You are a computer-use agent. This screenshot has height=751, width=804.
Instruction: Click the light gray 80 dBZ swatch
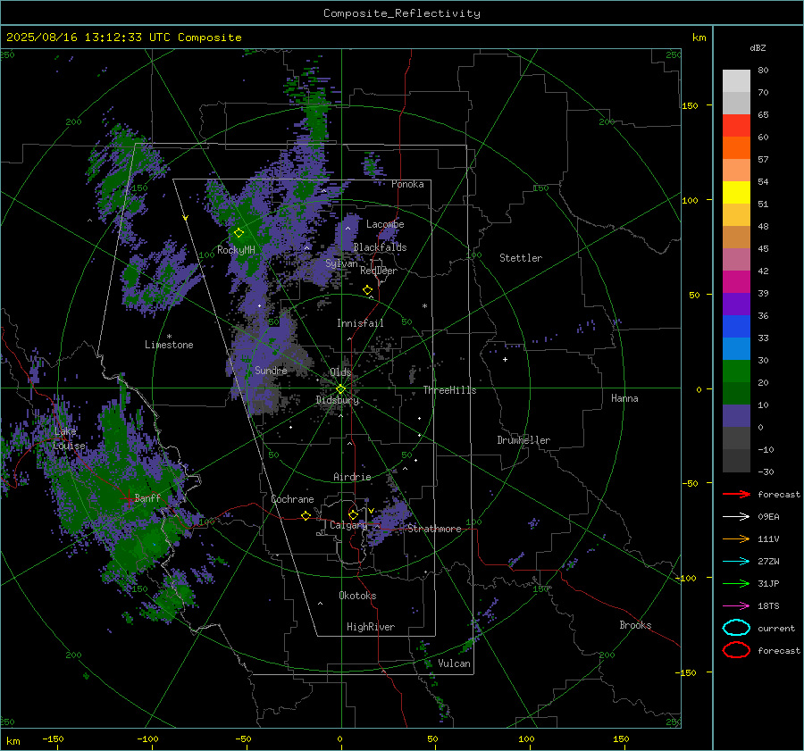(x=736, y=80)
